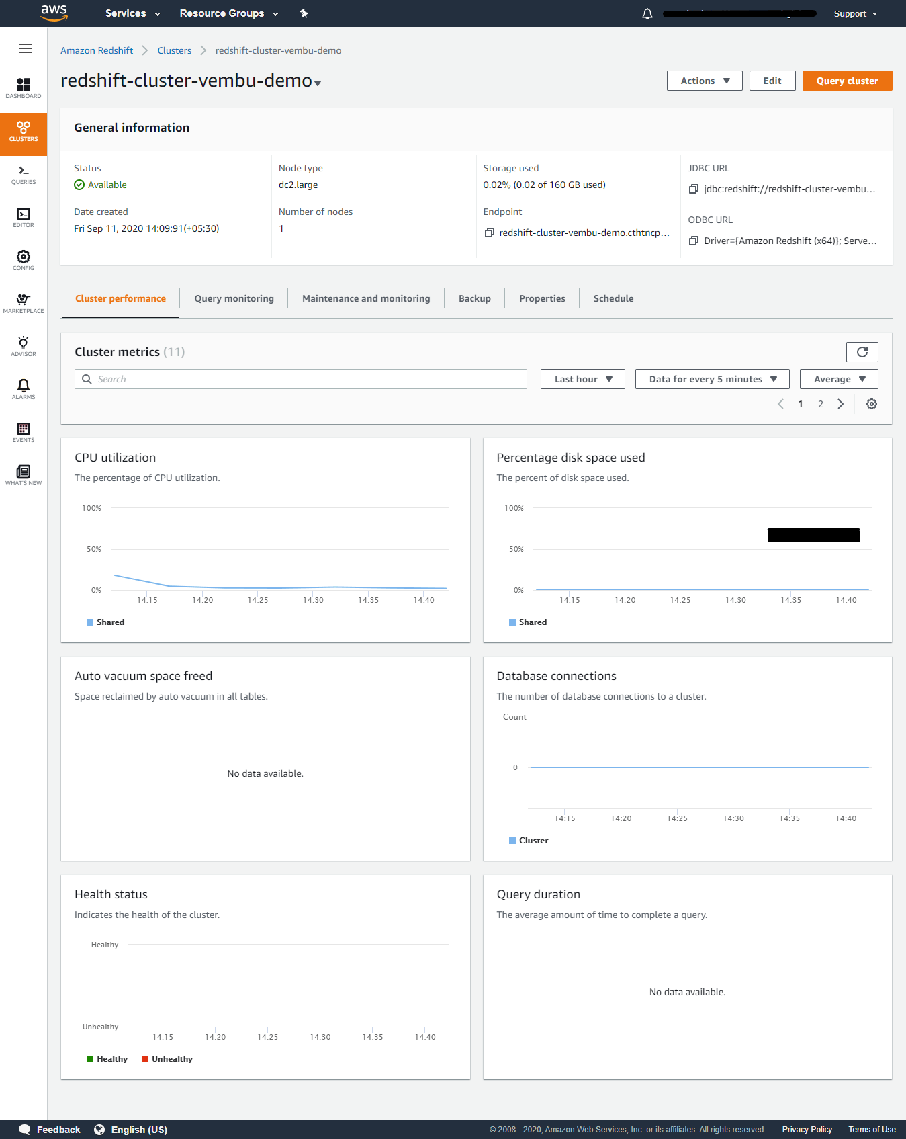Viewport: 906px width, 1139px height.
Task: Open the Marketplace sidebar icon
Action: [24, 304]
